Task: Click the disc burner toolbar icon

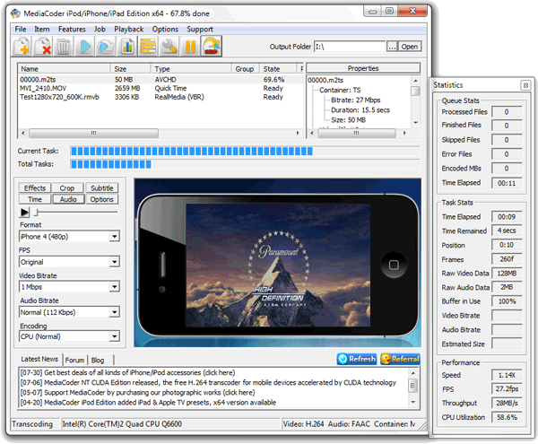Action: click(x=211, y=46)
